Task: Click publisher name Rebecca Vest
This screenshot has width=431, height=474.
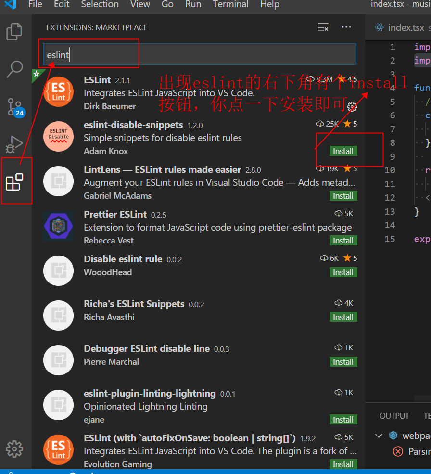Action: pos(109,241)
